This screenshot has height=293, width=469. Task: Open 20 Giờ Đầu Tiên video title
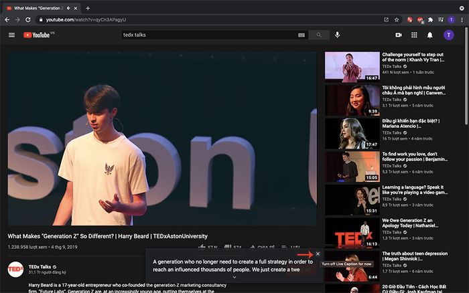tap(414, 289)
